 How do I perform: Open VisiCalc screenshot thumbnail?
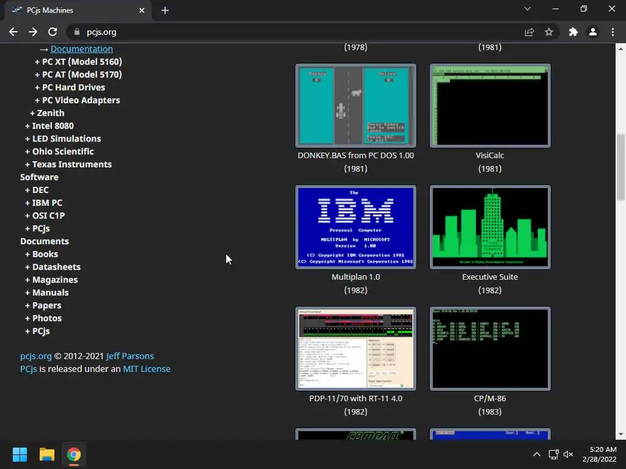coord(490,106)
